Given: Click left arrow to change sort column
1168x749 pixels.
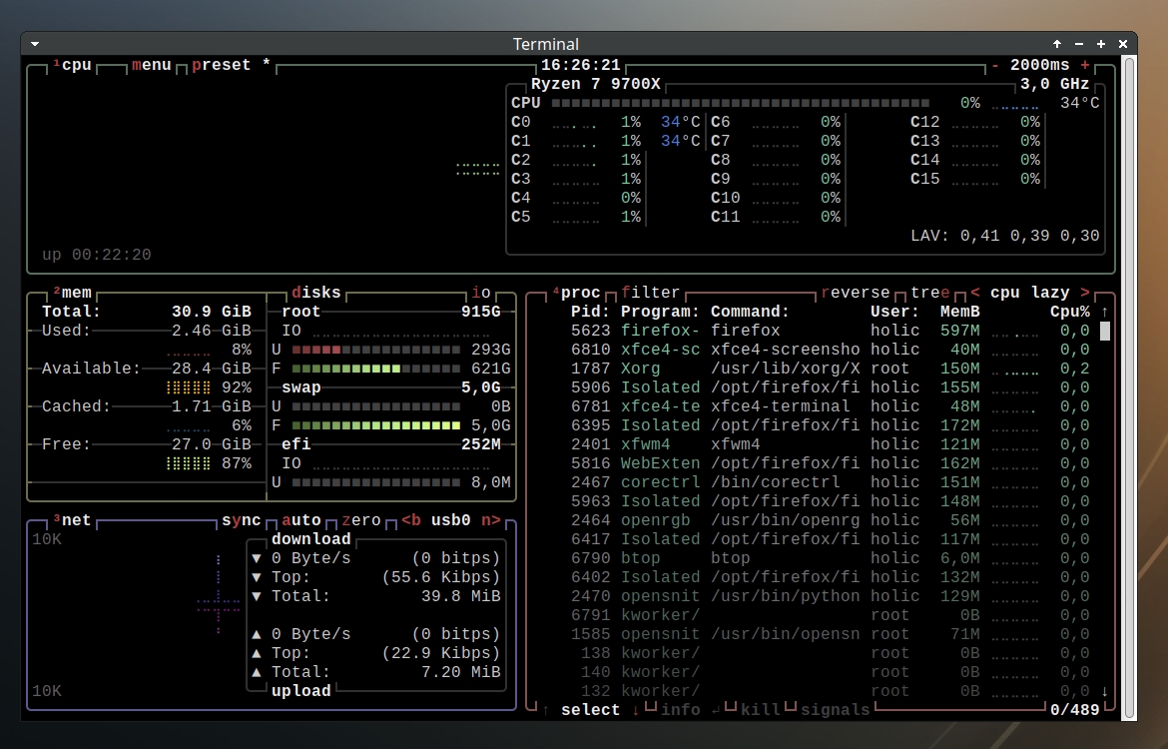Looking at the screenshot, I should (975, 293).
